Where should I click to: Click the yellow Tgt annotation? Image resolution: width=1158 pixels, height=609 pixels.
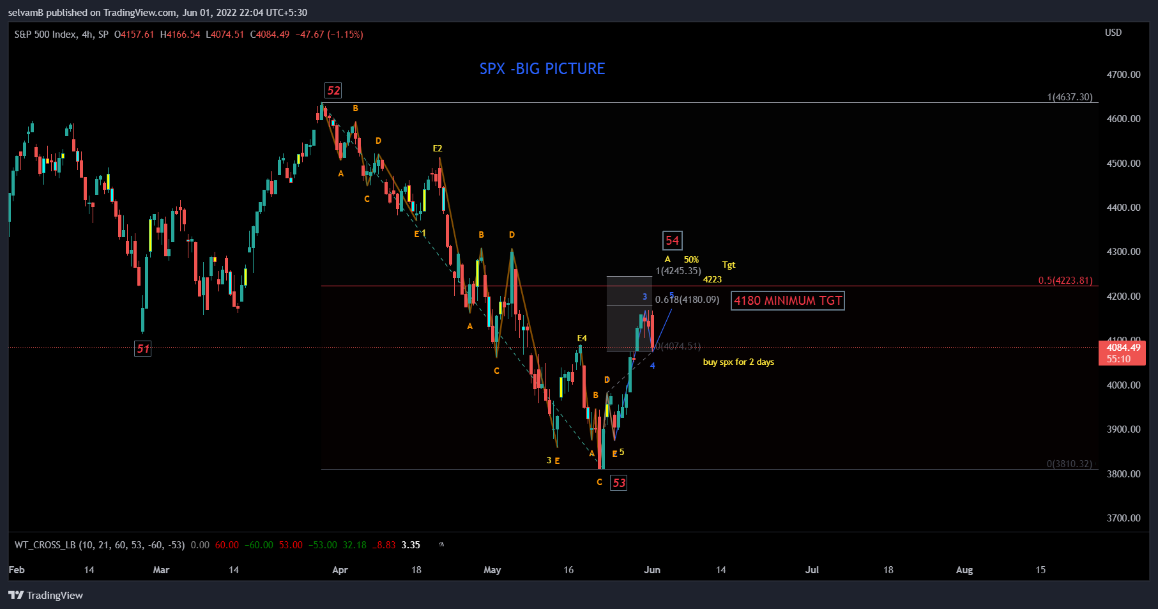729,265
